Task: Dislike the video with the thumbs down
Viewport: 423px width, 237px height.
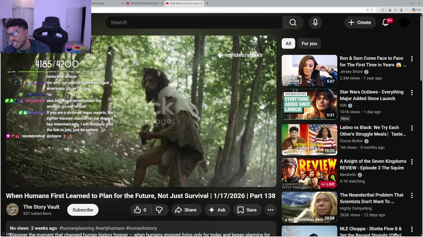Action: 159,210
